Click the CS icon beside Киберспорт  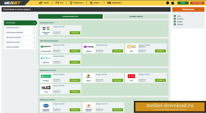[109, 3]
